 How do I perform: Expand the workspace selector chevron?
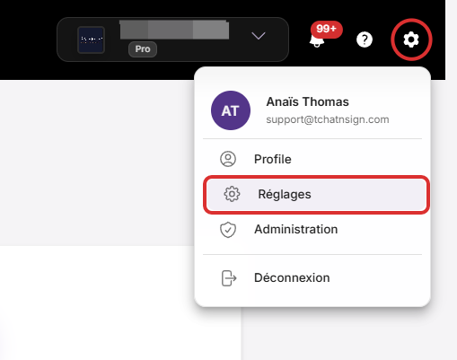[259, 36]
